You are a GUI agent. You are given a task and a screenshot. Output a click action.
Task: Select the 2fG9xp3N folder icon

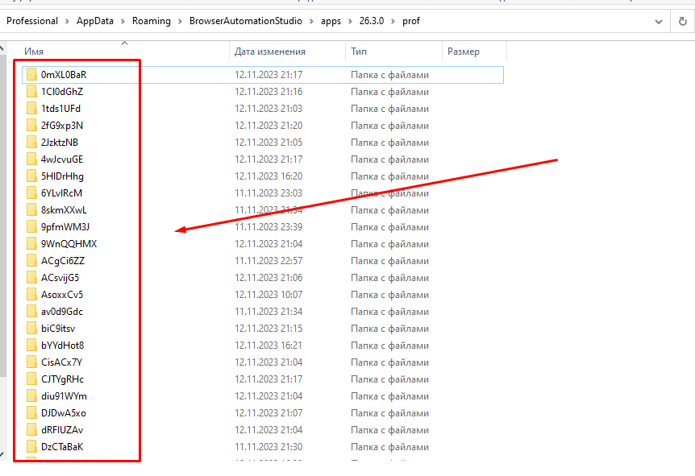32,126
